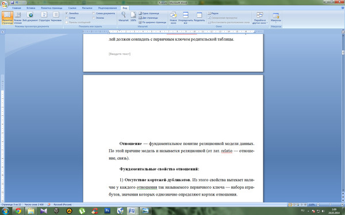Open the Главная tab
Image resolution: width=345 pixels, height=215 pixels.
tap(17, 8)
